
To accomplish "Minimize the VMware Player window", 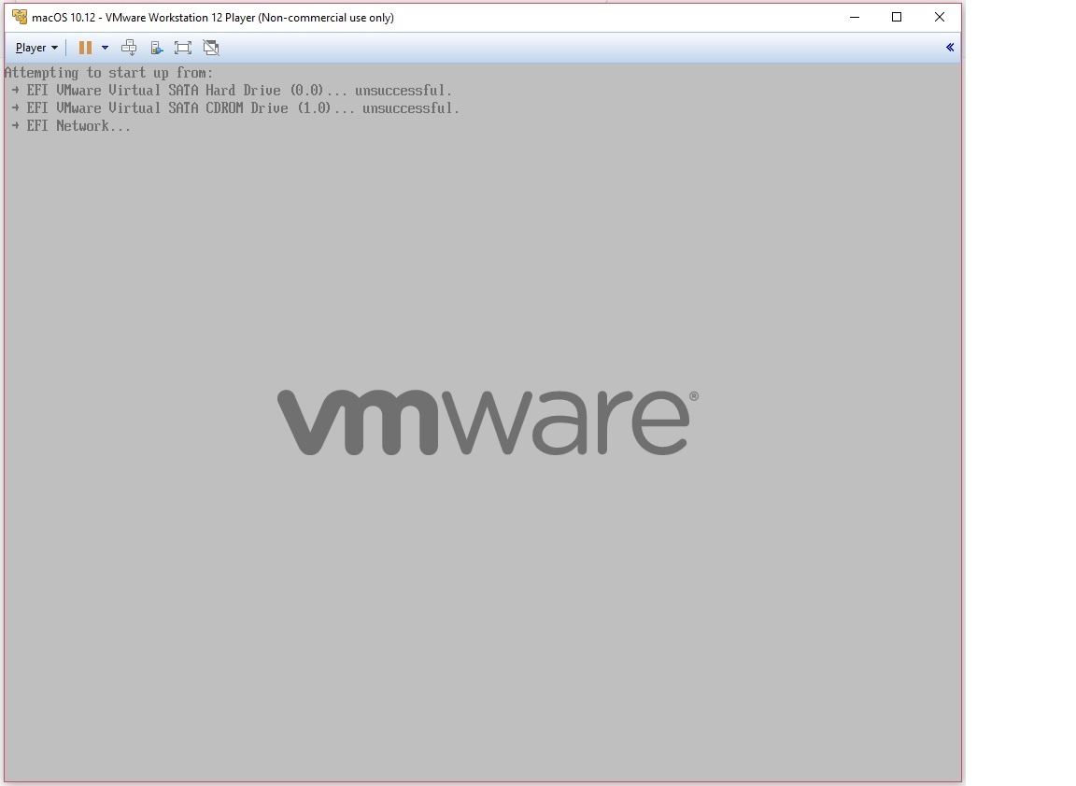I will point(855,17).
